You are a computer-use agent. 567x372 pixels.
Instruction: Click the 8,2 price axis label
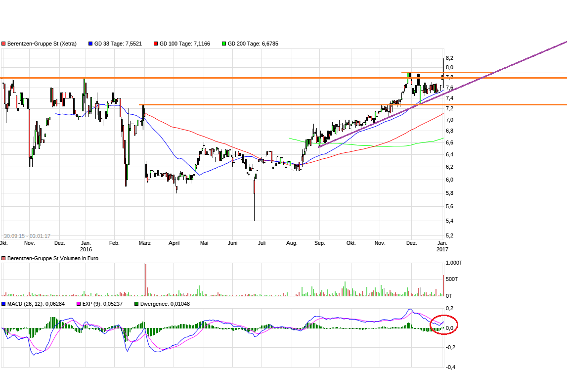[x=449, y=58]
